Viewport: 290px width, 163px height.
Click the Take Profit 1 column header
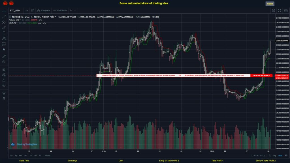[217, 161]
